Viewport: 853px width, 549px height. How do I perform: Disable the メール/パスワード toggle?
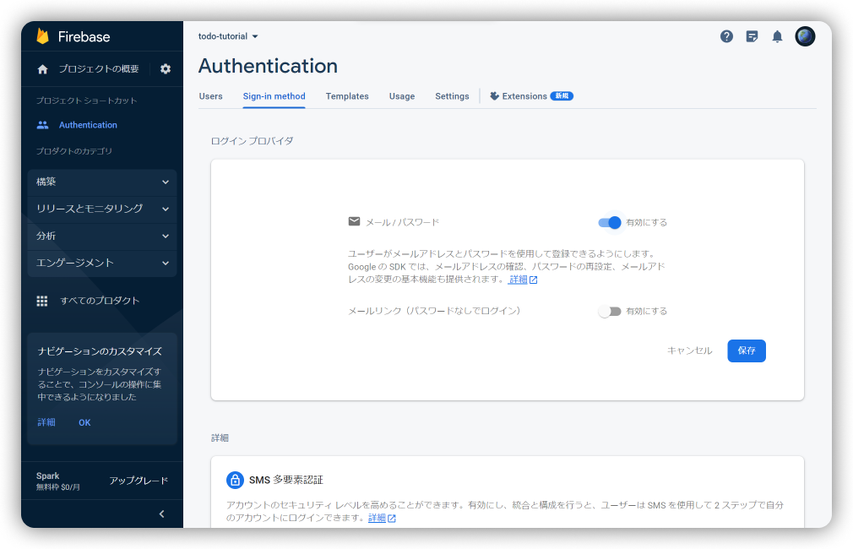pyautogui.click(x=609, y=222)
